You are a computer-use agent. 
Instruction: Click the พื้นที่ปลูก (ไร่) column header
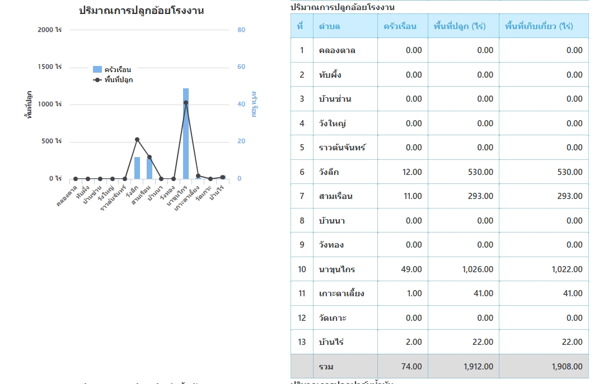(459, 26)
